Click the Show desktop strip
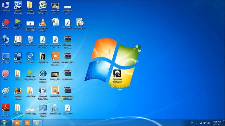This screenshot has width=225, height=126. pyautogui.click(x=224, y=123)
